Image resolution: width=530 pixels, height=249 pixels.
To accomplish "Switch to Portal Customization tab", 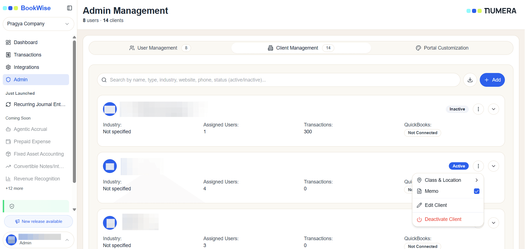I will (442, 48).
